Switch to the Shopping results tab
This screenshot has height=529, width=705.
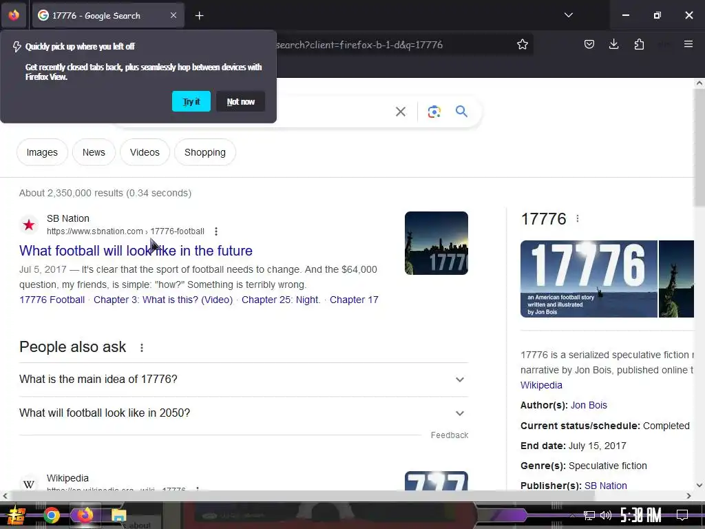pos(205,152)
